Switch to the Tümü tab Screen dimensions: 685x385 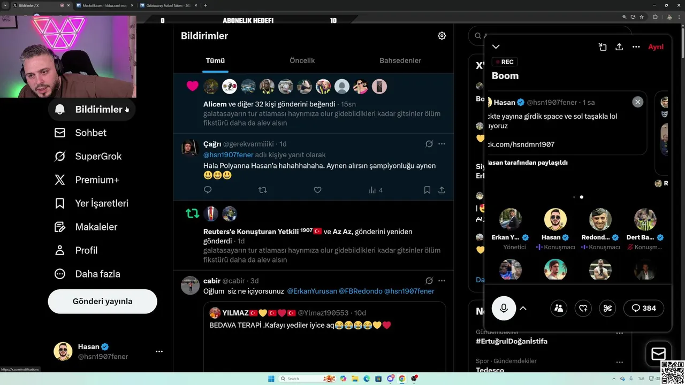coord(215,60)
